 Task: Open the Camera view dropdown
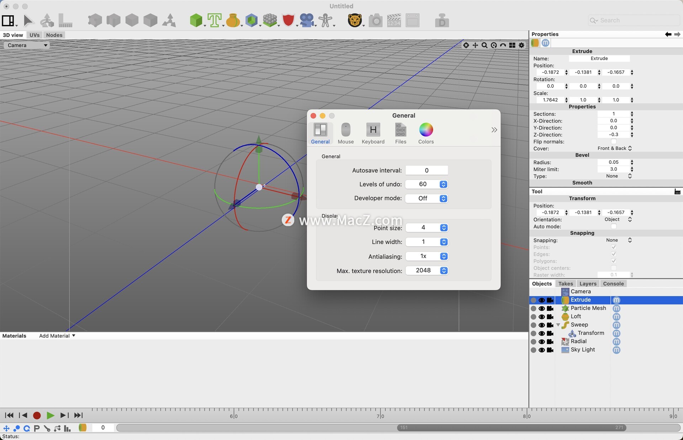27,45
